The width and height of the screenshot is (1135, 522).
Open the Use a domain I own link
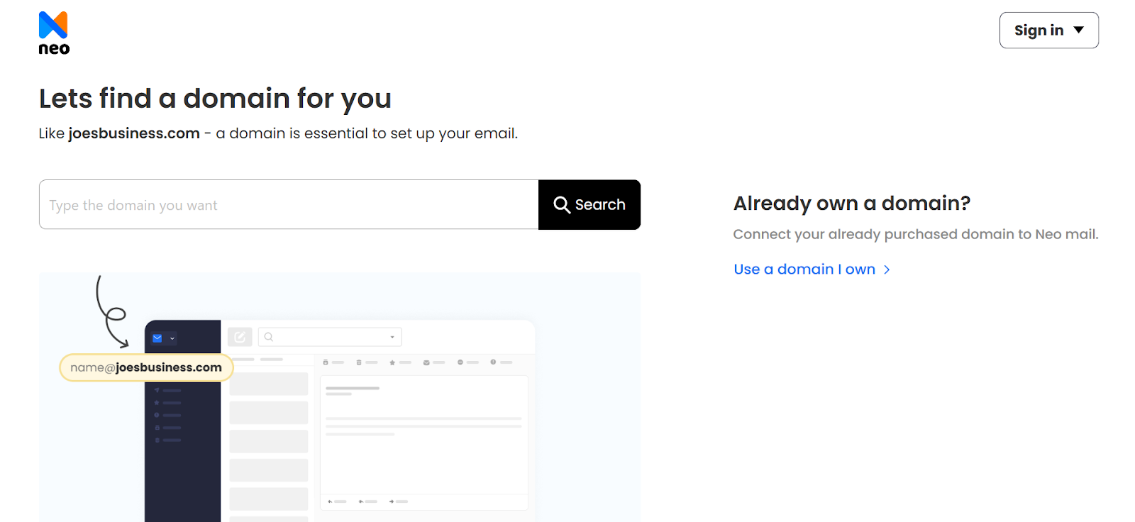pyautogui.click(x=804, y=270)
